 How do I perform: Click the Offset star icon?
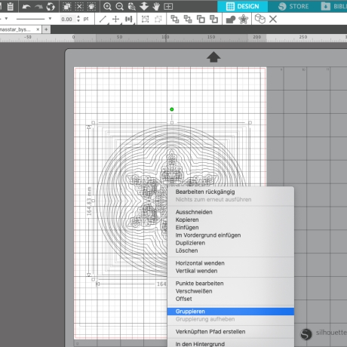(244, 19)
